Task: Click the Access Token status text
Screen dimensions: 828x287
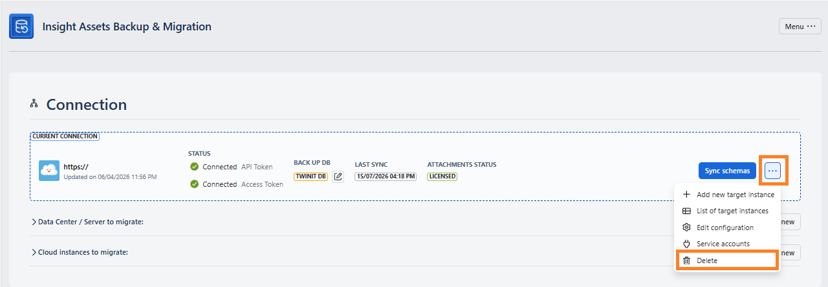Action: pos(262,184)
